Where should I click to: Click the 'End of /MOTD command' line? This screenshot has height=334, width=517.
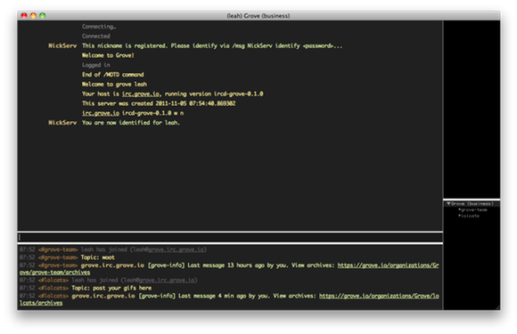[x=113, y=75]
